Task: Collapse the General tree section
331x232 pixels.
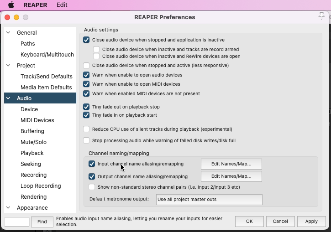Action: [x=8, y=33]
